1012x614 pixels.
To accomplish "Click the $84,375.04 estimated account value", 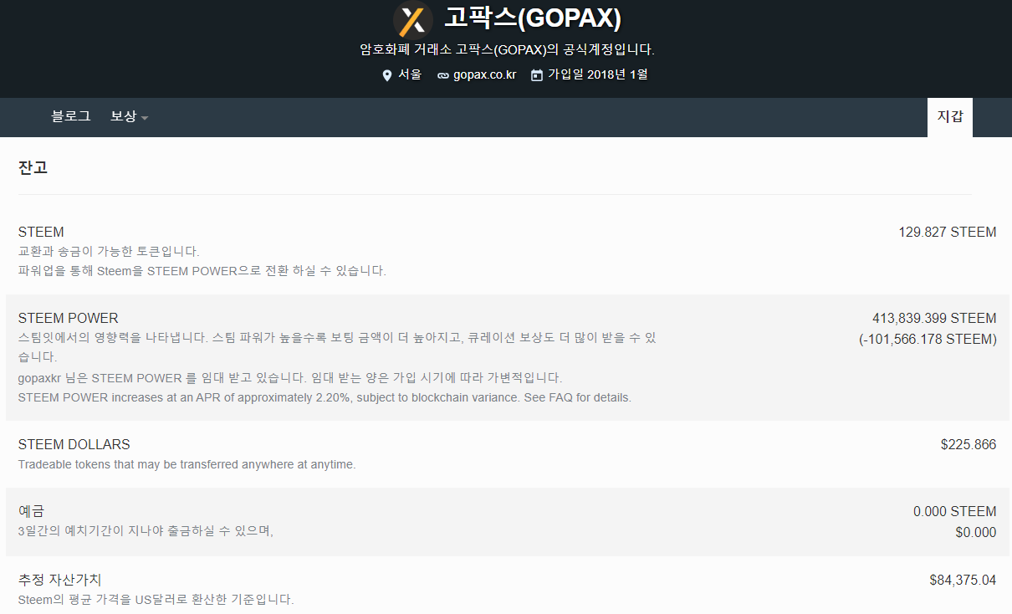I will coord(963,580).
